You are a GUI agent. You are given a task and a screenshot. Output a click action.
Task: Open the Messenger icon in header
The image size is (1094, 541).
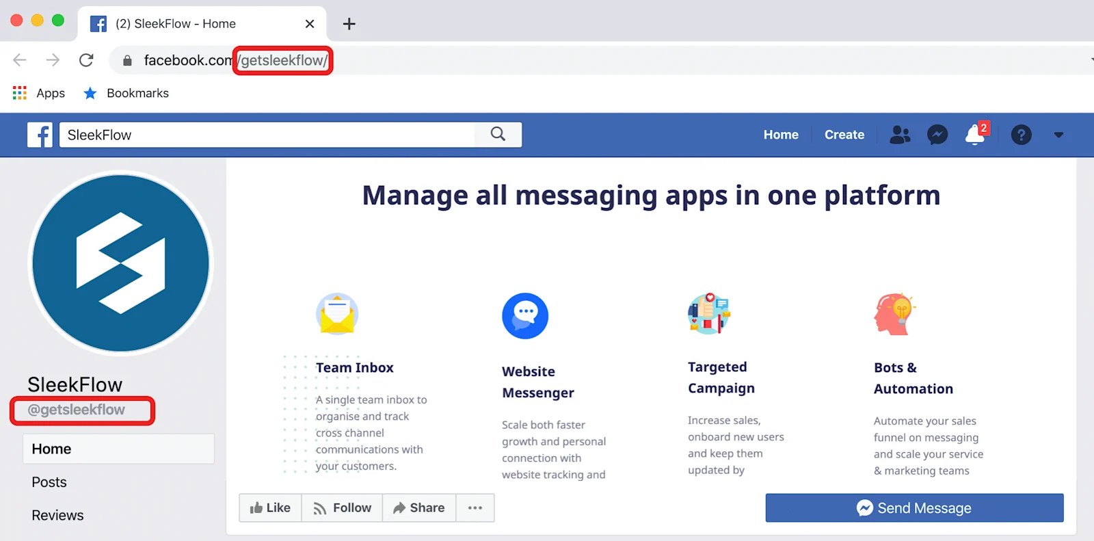937,135
